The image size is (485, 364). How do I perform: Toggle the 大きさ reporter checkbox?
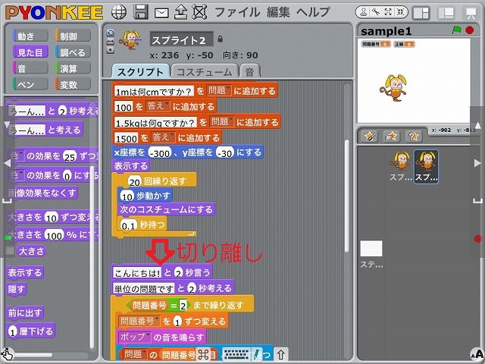pyautogui.click(x=10, y=250)
